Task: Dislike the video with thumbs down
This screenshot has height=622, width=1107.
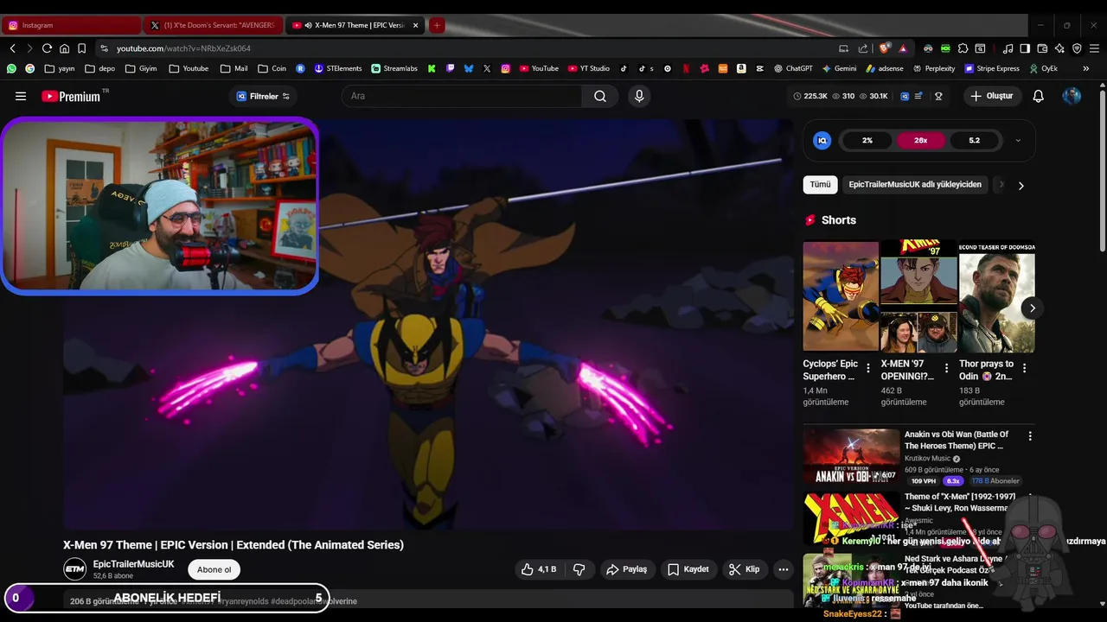Action: pos(579,569)
